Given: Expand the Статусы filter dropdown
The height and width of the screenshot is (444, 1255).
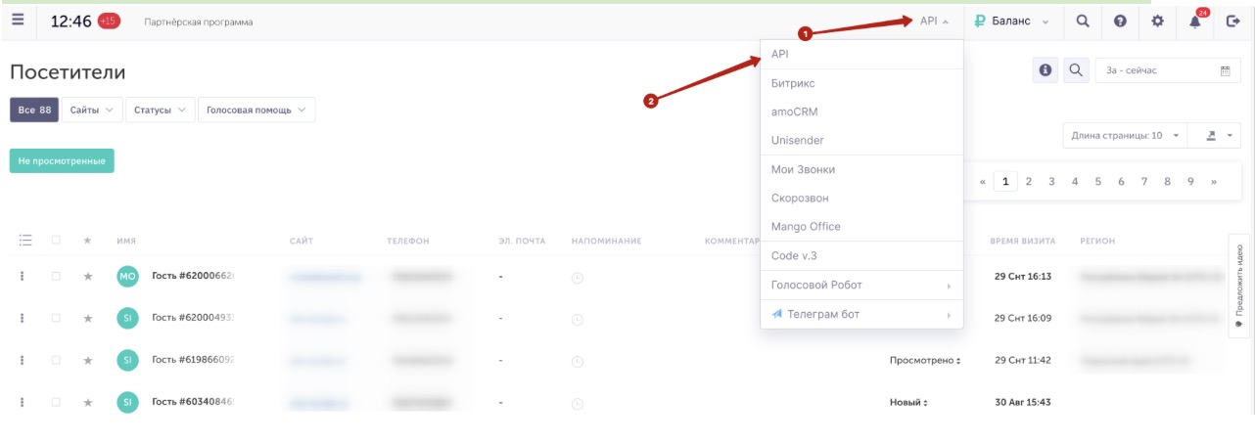Looking at the screenshot, I should [x=160, y=111].
